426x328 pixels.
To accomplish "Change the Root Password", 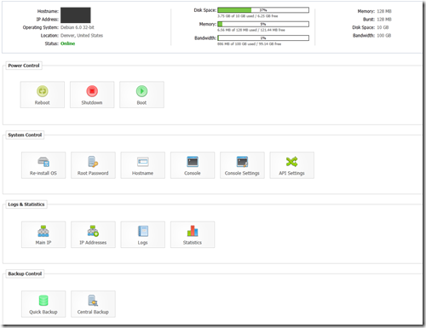I will (x=93, y=165).
